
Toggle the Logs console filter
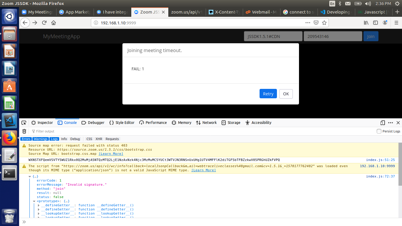coord(54,139)
